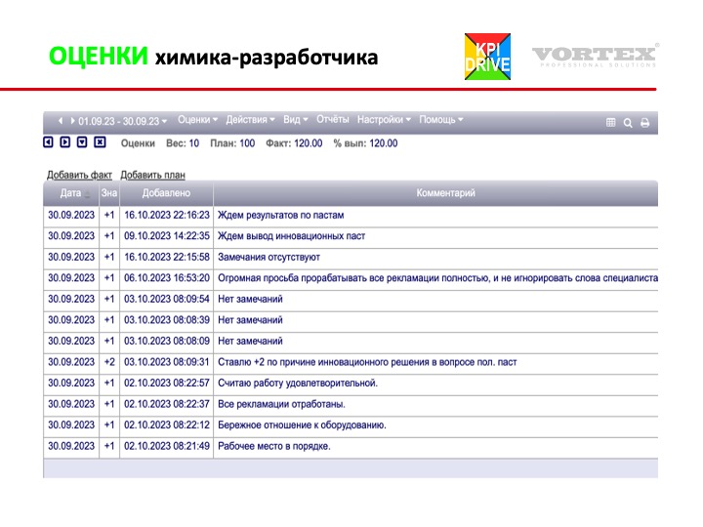Select the +2 value cell
Viewport: 703px width, 527px height.
pyautogui.click(x=109, y=362)
